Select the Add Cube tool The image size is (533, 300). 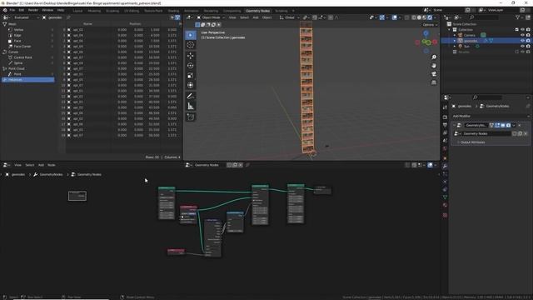pyautogui.click(x=191, y=117)
